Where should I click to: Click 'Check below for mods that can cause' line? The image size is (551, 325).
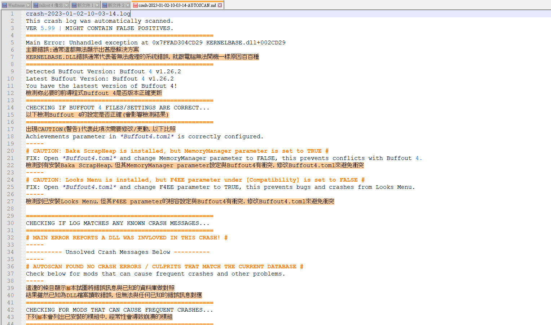pos(155,274)
